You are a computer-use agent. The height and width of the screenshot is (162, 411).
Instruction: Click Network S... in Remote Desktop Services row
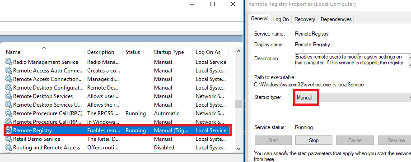210,96
